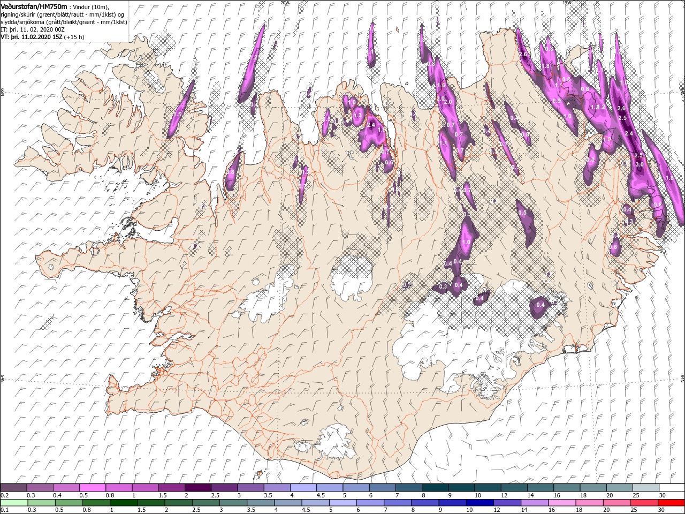685x514 pixels.
Task: Click the grey-green 3 swatch in the lower legend row
Action: point(233,503)
